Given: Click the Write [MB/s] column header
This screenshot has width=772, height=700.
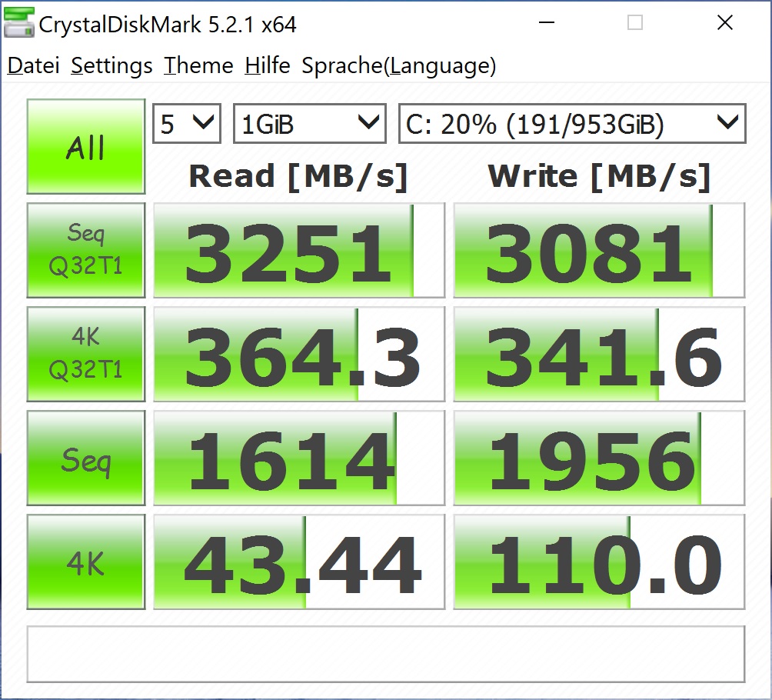Looking at the screenshot, I should point(599,176).
